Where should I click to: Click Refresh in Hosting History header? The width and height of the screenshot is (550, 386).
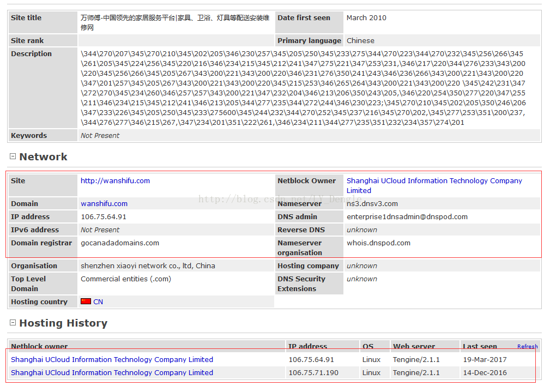click(x=527, y=346)
